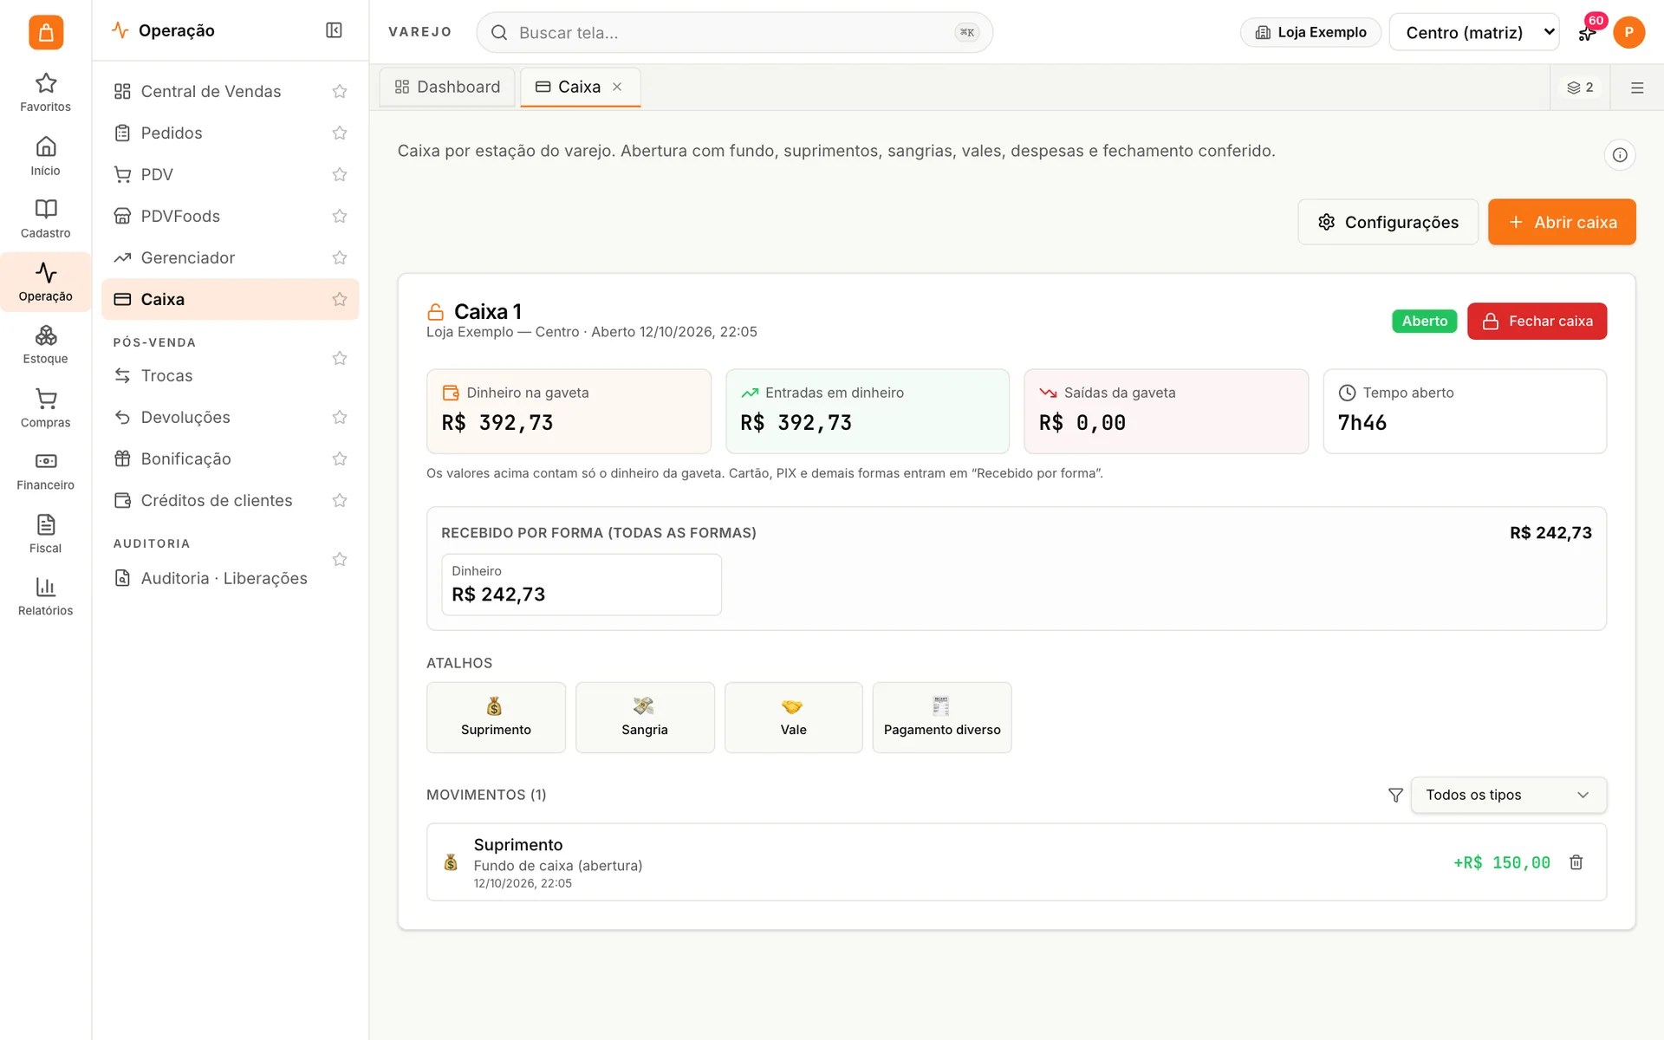Click the Fechar caixa button
This screenshot has height=1040, width=1664.
pyautogui.click(x=1537, y=321)
